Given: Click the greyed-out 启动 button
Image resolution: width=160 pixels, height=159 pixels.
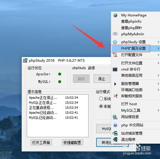Looking at the screenshot, I should click(x=81, y=79).
